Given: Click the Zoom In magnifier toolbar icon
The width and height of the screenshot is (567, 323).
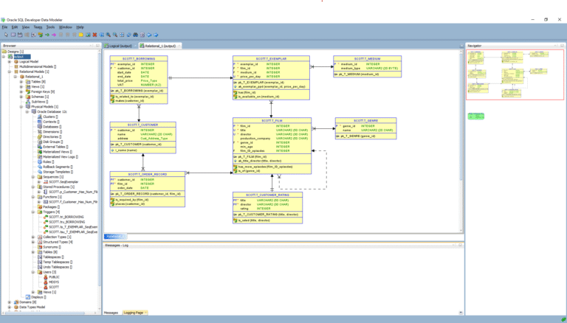Looking at the screenshot, I should (x=108, y=34).
